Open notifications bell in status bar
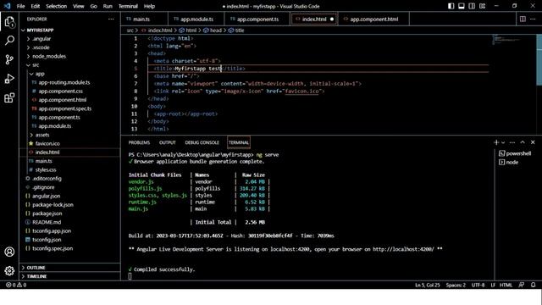Screen dimensions: 542x305 point(533,285)
